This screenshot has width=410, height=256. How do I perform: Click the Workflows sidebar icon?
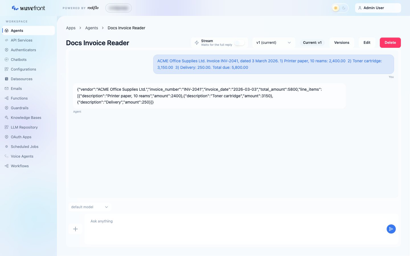(7, 166)
